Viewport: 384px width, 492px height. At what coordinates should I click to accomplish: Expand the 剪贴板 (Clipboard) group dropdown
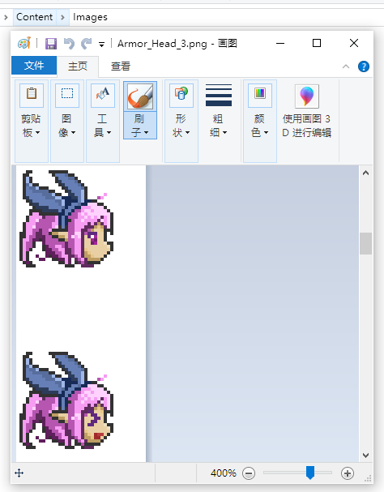click(x=32, y=126)
